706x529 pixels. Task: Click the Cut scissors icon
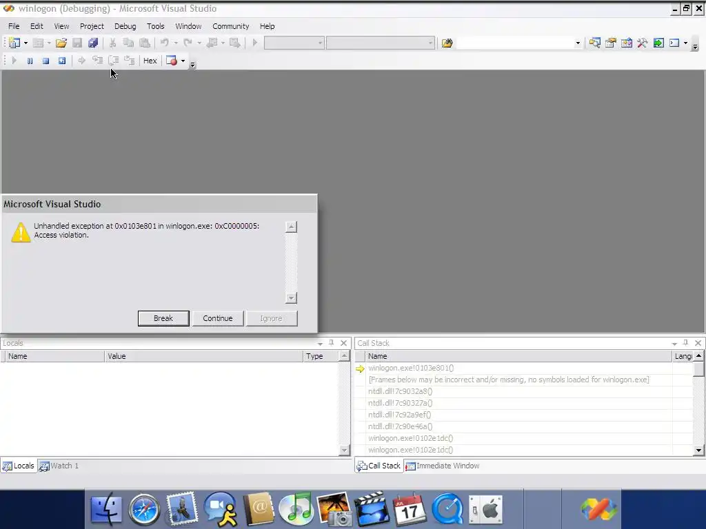(x=112, y=43)
